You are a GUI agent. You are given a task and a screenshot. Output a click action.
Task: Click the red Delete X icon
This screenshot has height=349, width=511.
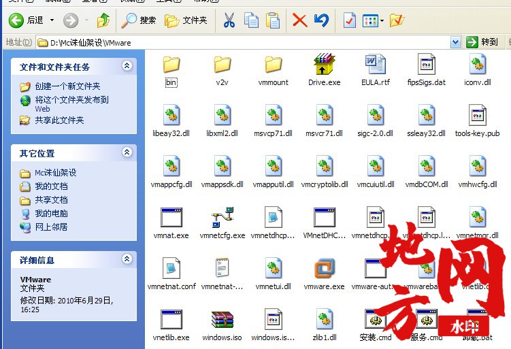pyautogui.click(x=300, y=20)
